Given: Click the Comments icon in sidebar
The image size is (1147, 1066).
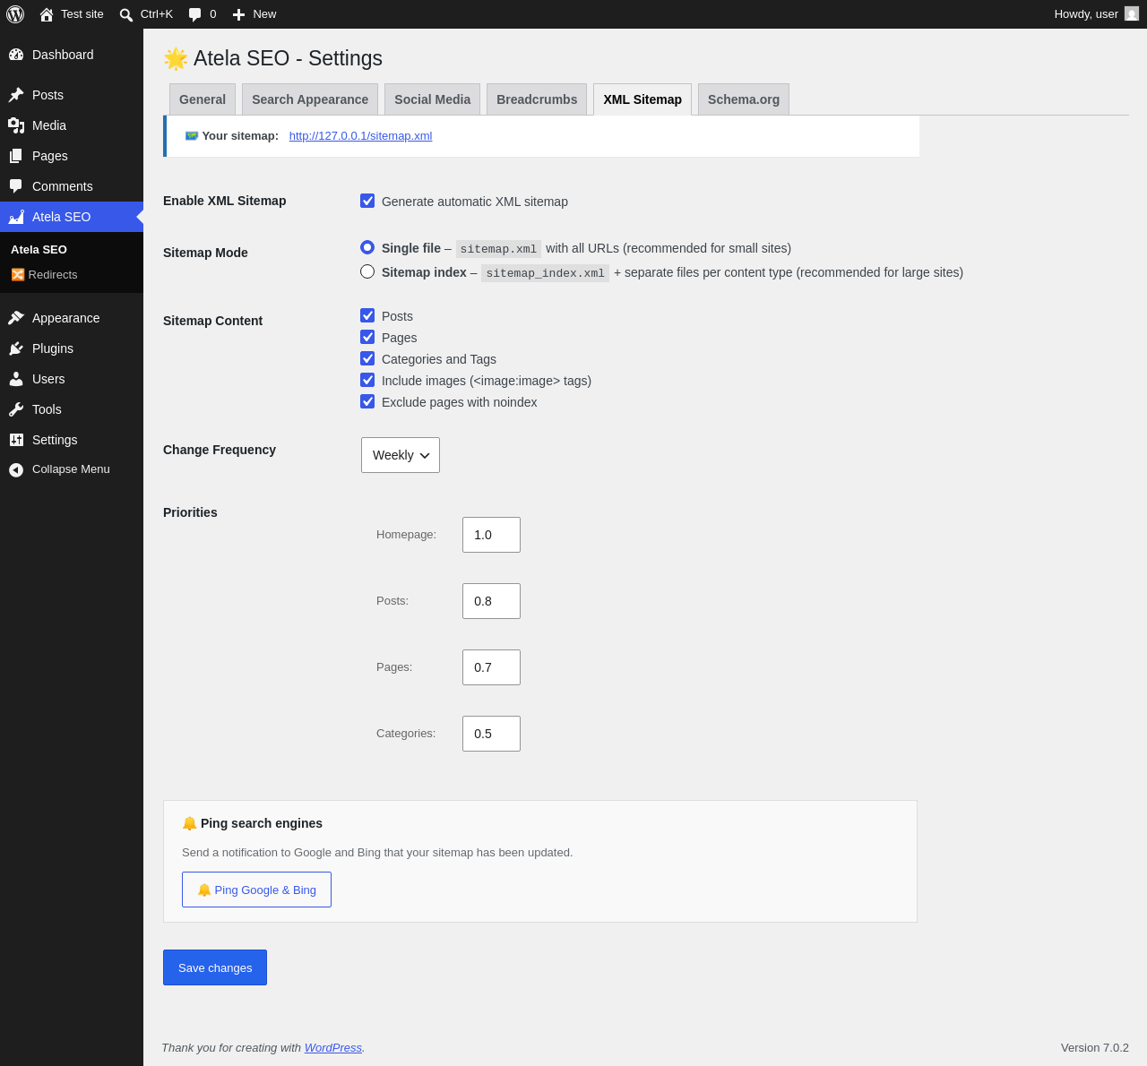Looking at the screenshot, I should 16,186.
